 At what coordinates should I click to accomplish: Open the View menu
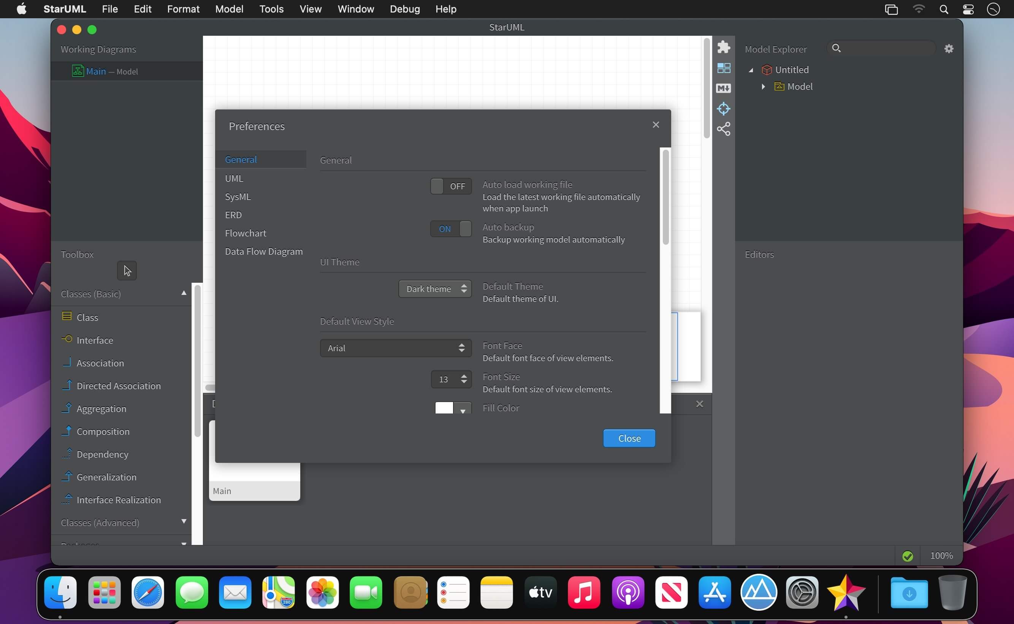(311, 9)
